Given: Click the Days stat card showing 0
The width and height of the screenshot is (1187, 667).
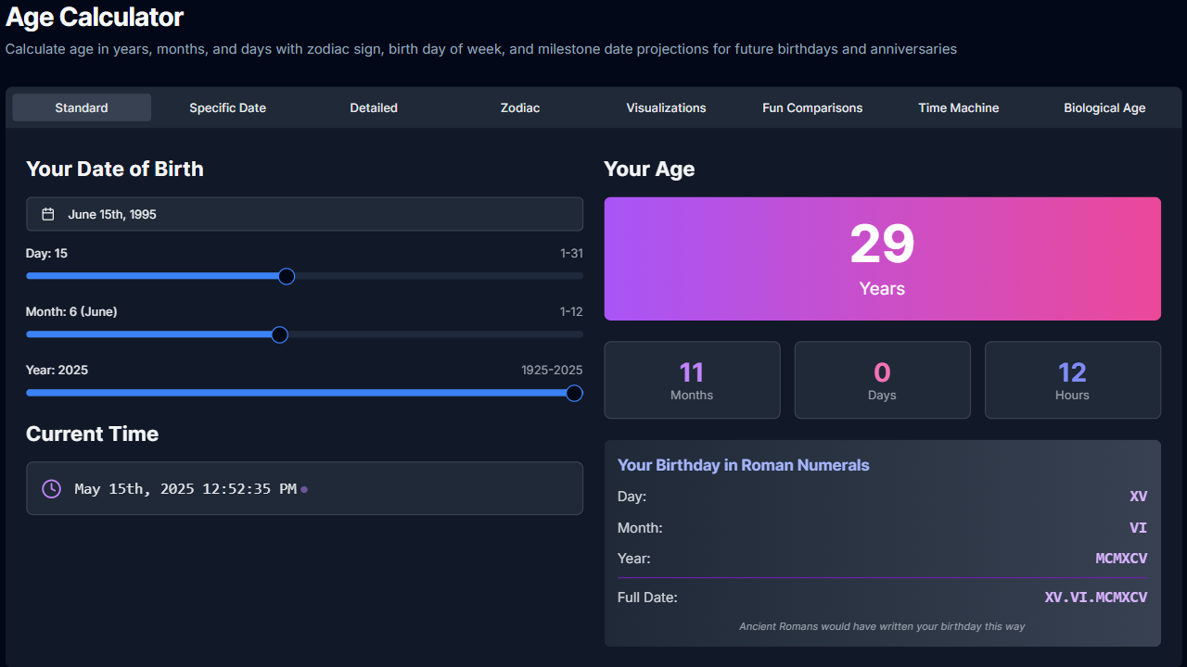Looking at the screenshot, I should click(882, 380).
